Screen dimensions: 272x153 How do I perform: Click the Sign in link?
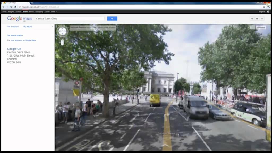tap(262, 12)
